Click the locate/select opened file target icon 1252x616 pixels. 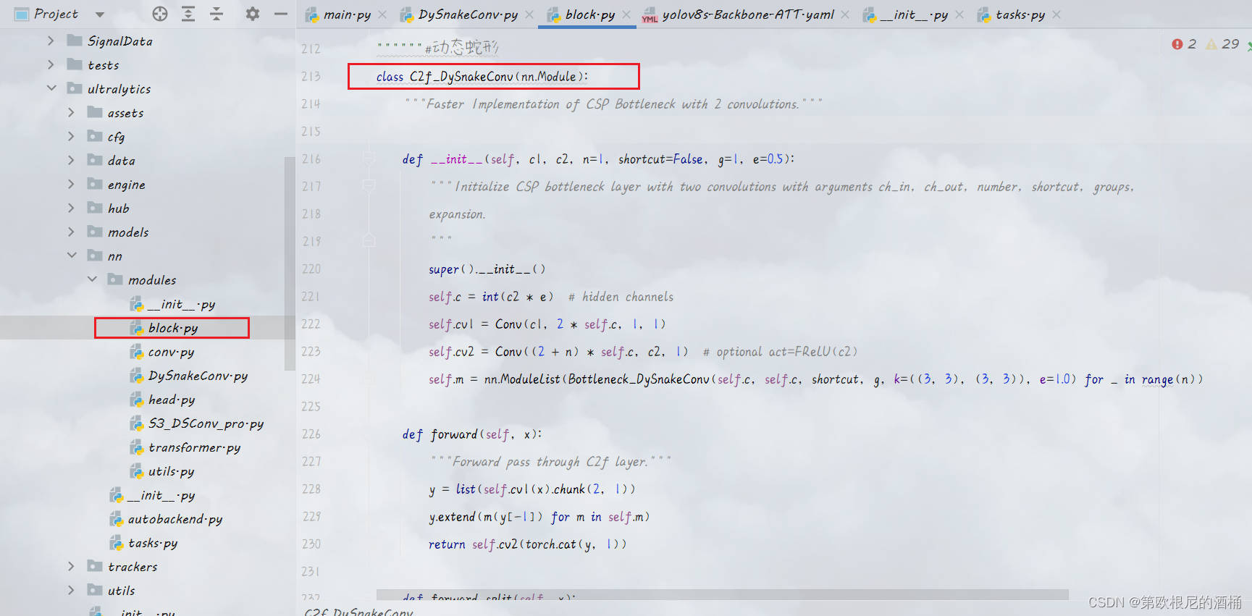coord(160,14)
